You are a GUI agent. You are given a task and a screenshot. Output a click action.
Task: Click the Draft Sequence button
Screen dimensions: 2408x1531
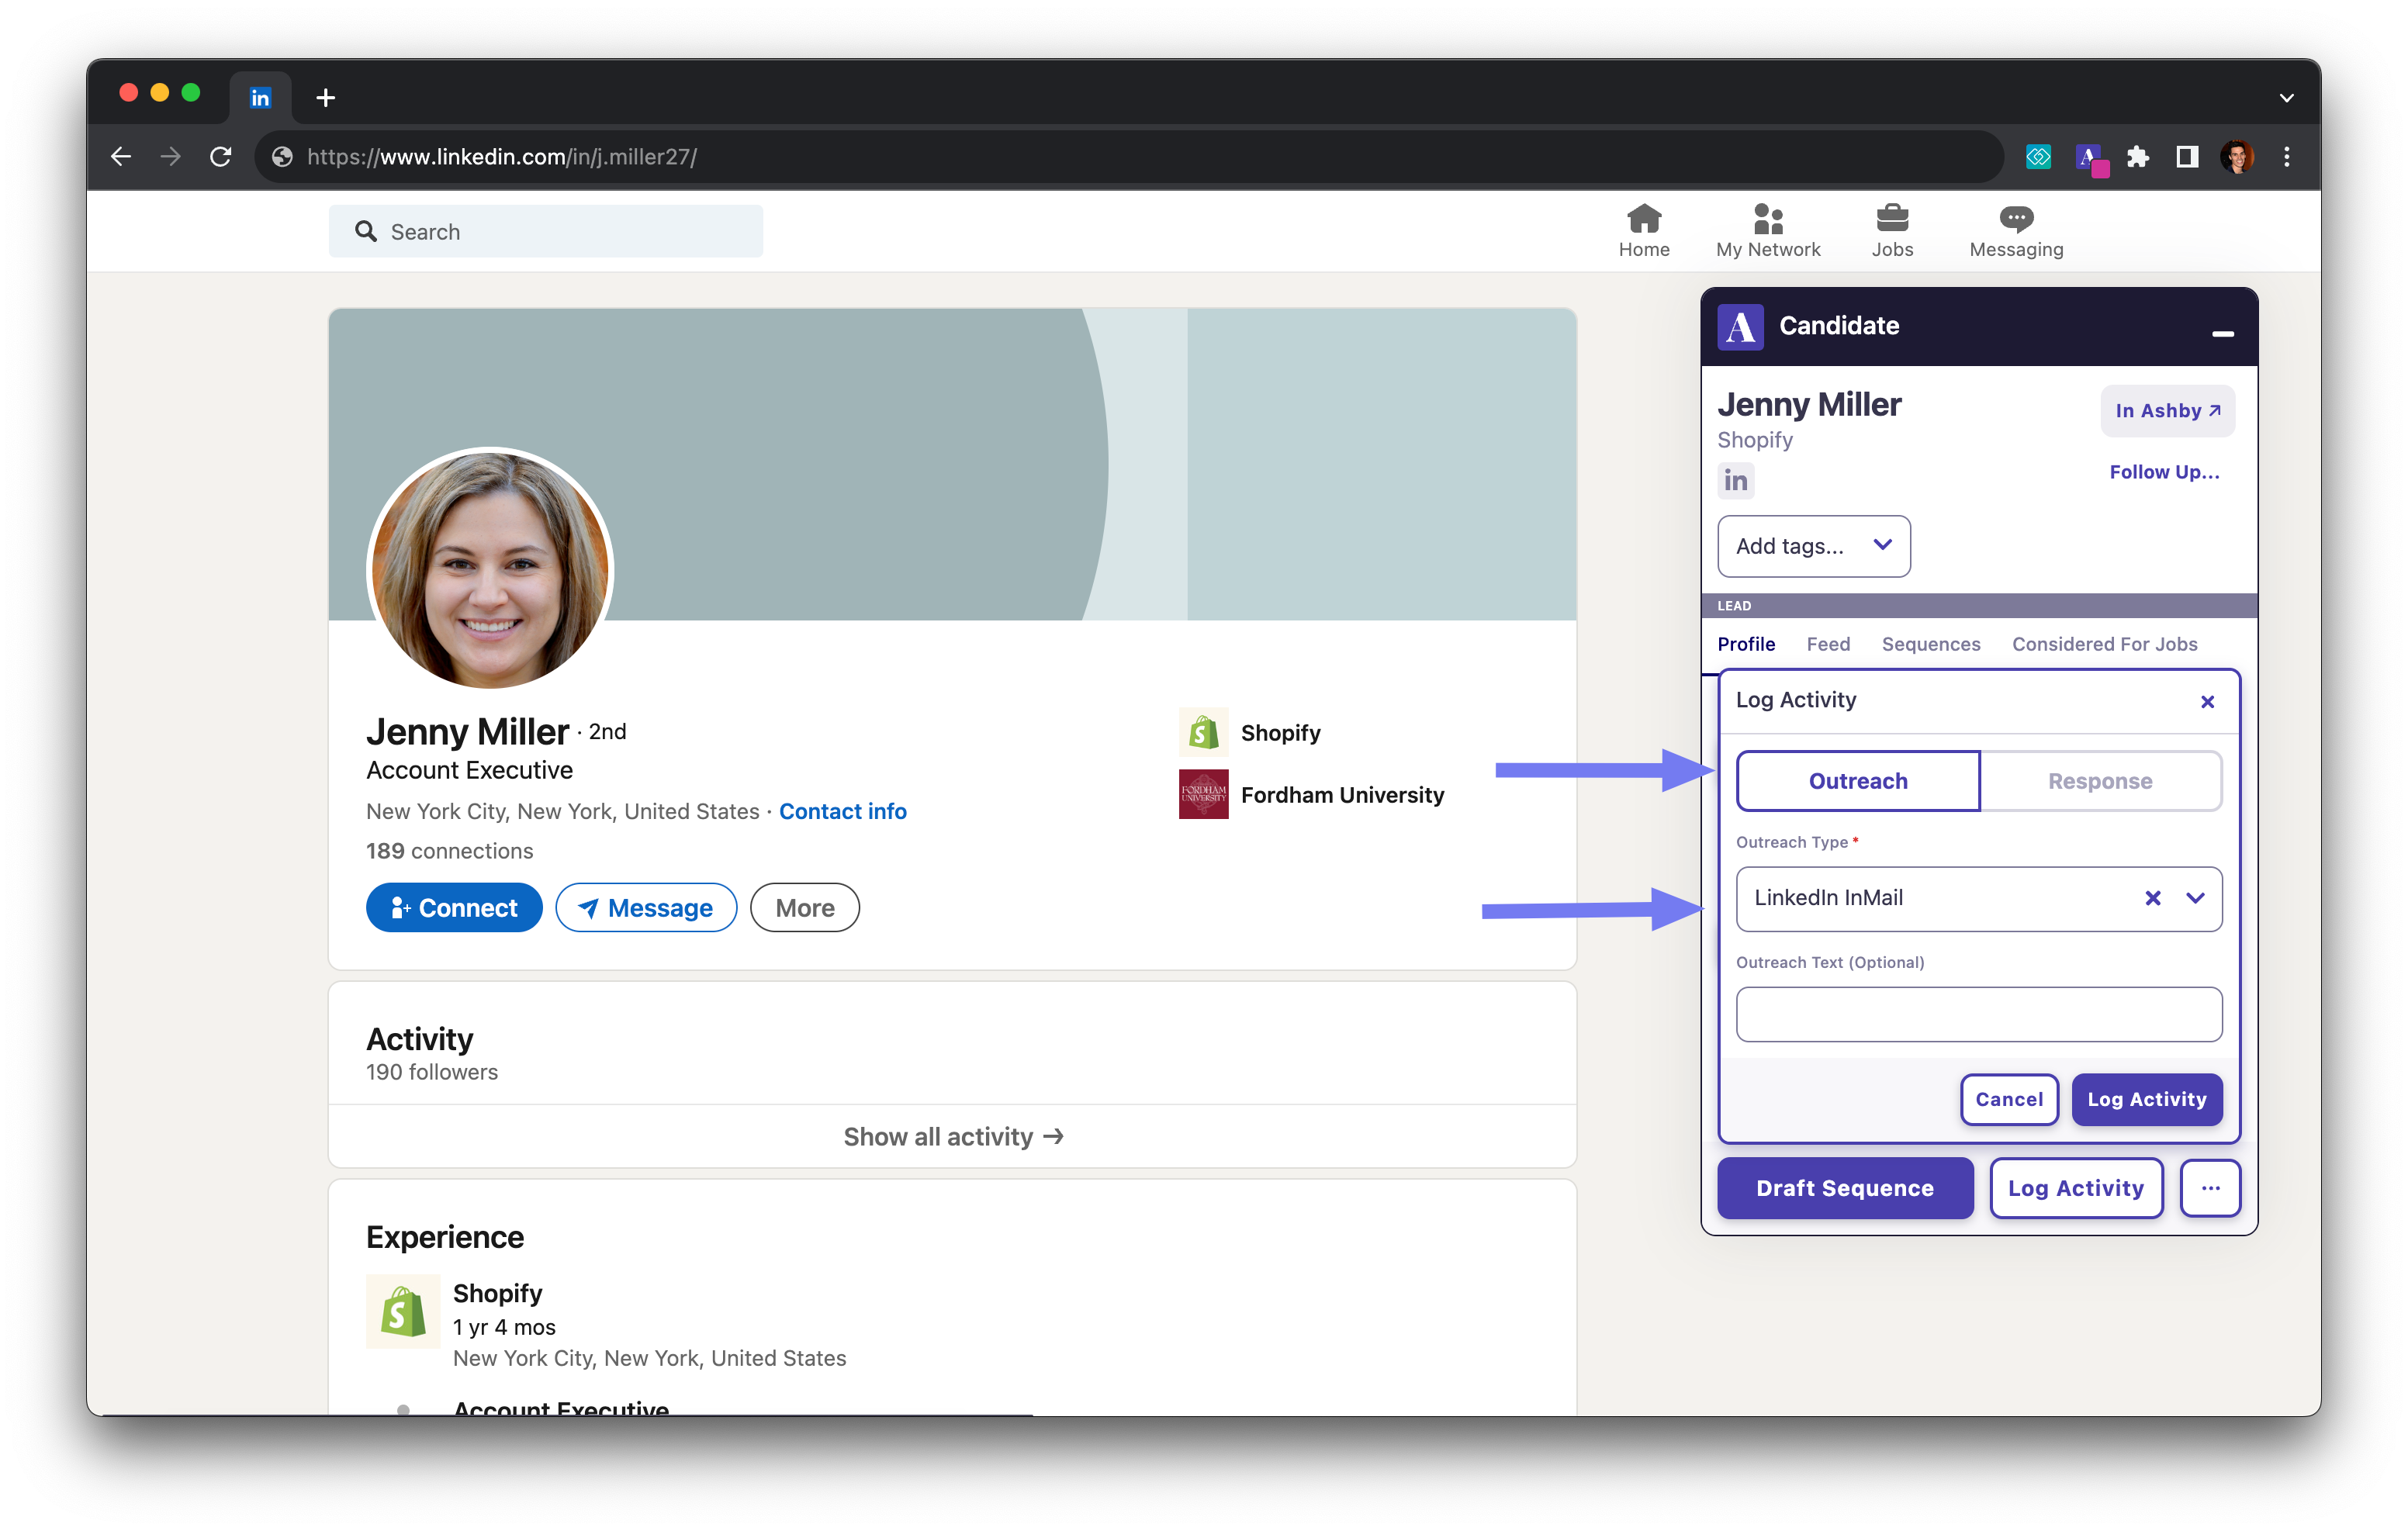point(1845,1187)
